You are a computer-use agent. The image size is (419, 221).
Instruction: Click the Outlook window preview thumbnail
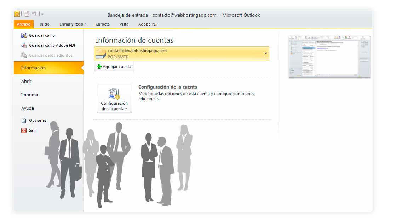tap(329, 57)
